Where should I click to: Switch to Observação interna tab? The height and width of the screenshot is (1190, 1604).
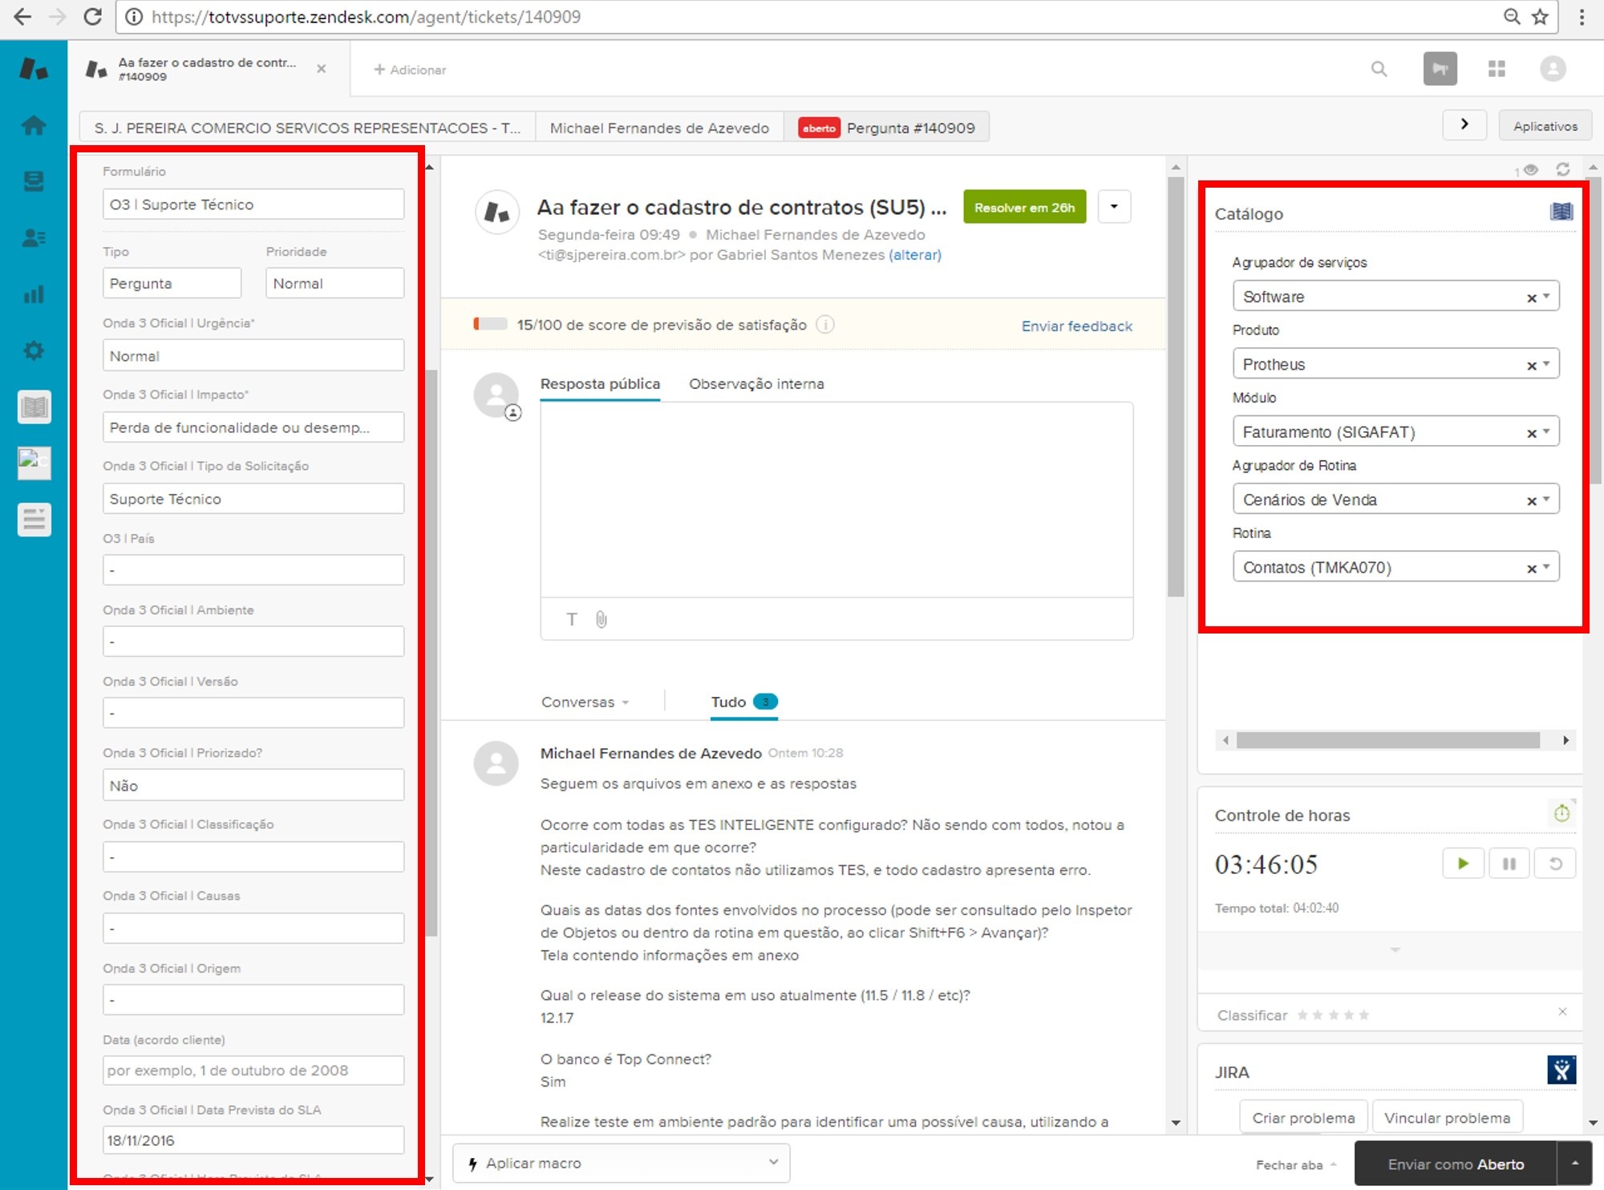[755, 384]
